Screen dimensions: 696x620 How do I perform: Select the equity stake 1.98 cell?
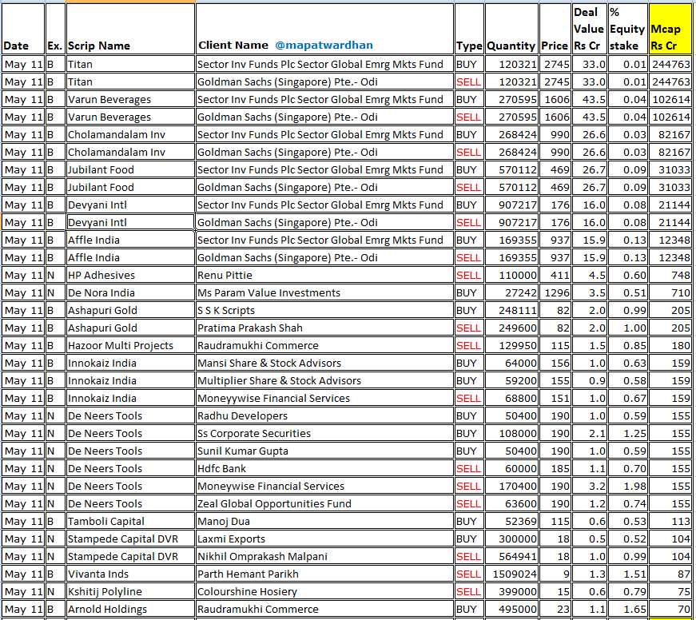(x=627, y=487)
